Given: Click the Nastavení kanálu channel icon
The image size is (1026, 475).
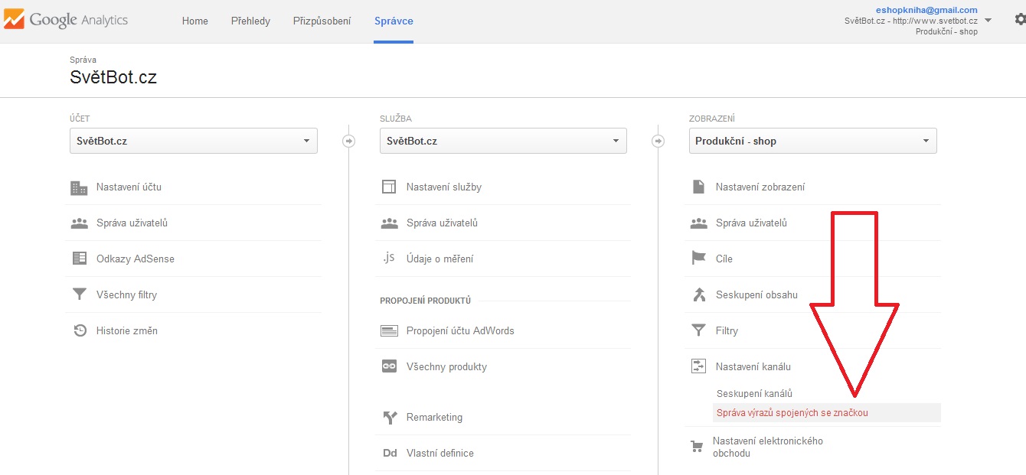Looking at the screenshot, I should [698, 366].
